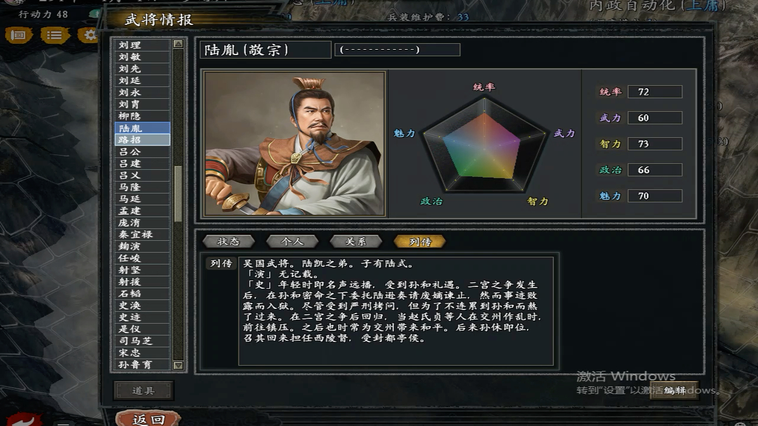758x426 pixels.
Task: Open the gear settings icon
Action: (90, 35)
